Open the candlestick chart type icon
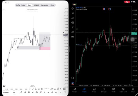 (x=73, y=13)
